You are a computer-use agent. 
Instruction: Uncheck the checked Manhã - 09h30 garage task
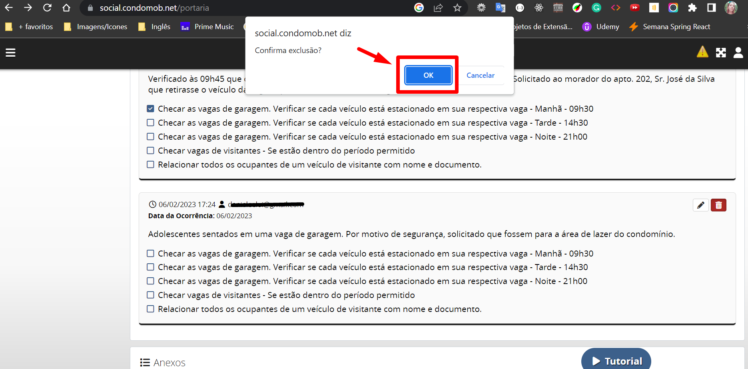150,109
